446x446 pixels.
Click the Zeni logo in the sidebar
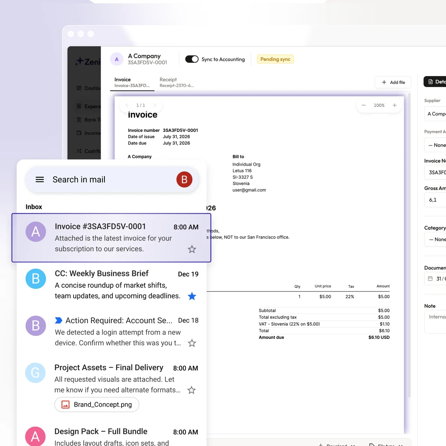point(88,62)
